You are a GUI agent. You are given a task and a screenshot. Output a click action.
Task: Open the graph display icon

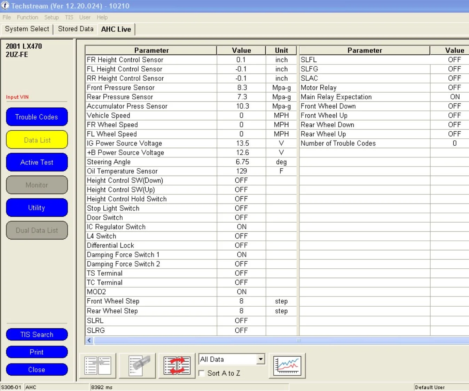(287, 366)
